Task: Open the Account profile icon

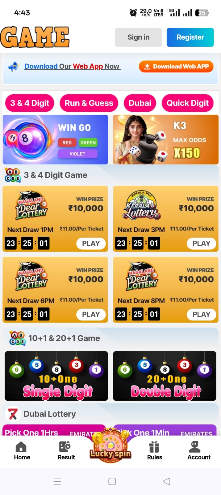Action: 194,446
